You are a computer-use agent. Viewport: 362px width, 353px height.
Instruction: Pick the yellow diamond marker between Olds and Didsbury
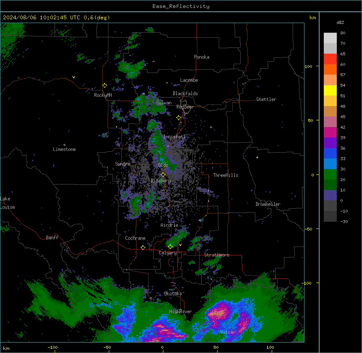(x=163, y=175)
